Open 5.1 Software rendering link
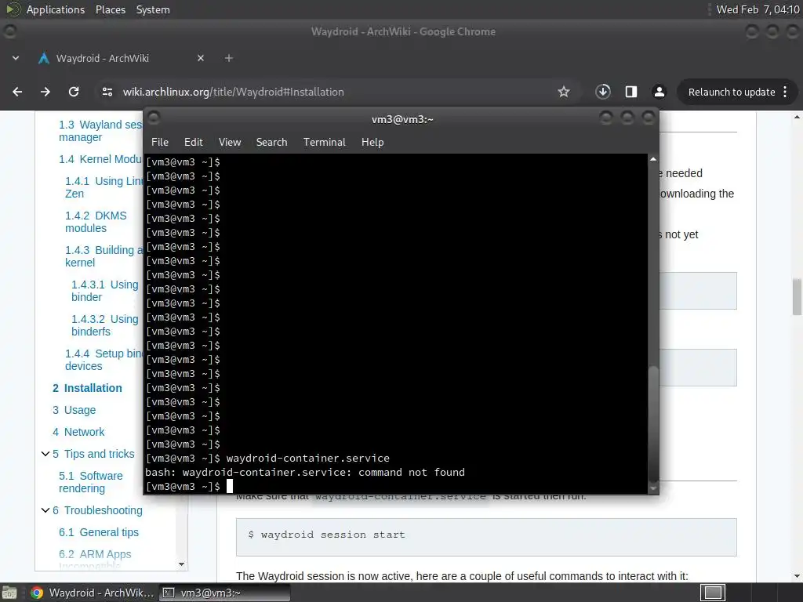The width and height of the screenshot is (803, 602). (x=91, y=482)
